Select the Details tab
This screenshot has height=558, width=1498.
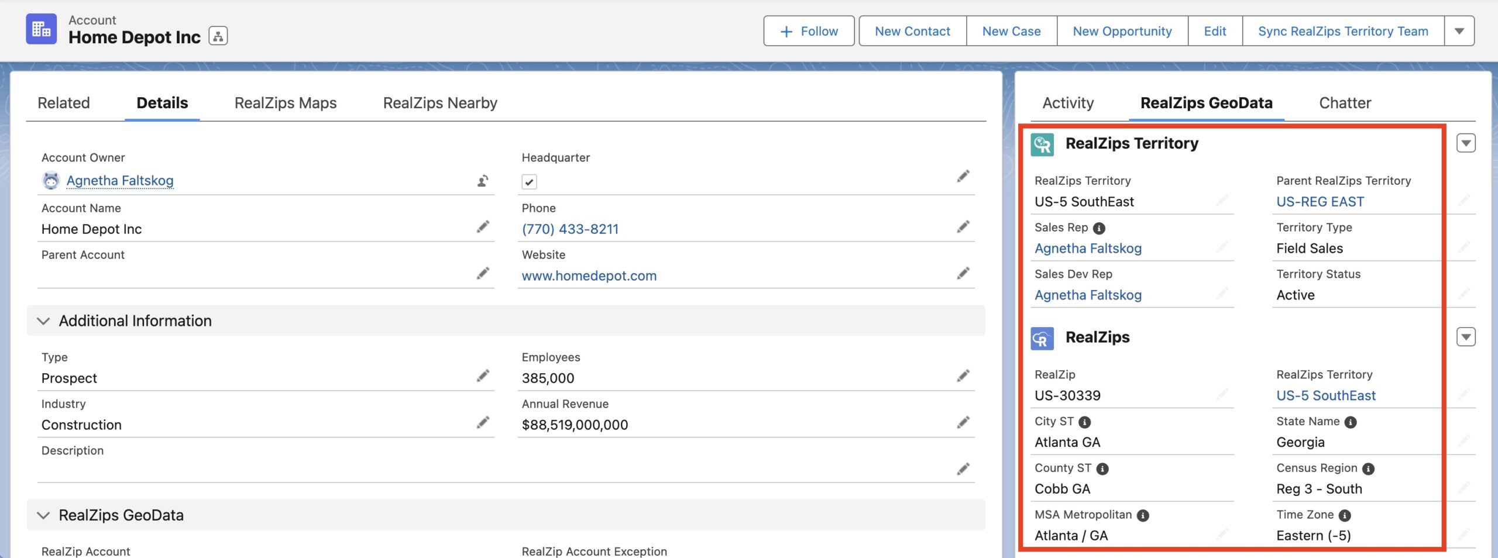pyautogui.click(x=162, y=103)
